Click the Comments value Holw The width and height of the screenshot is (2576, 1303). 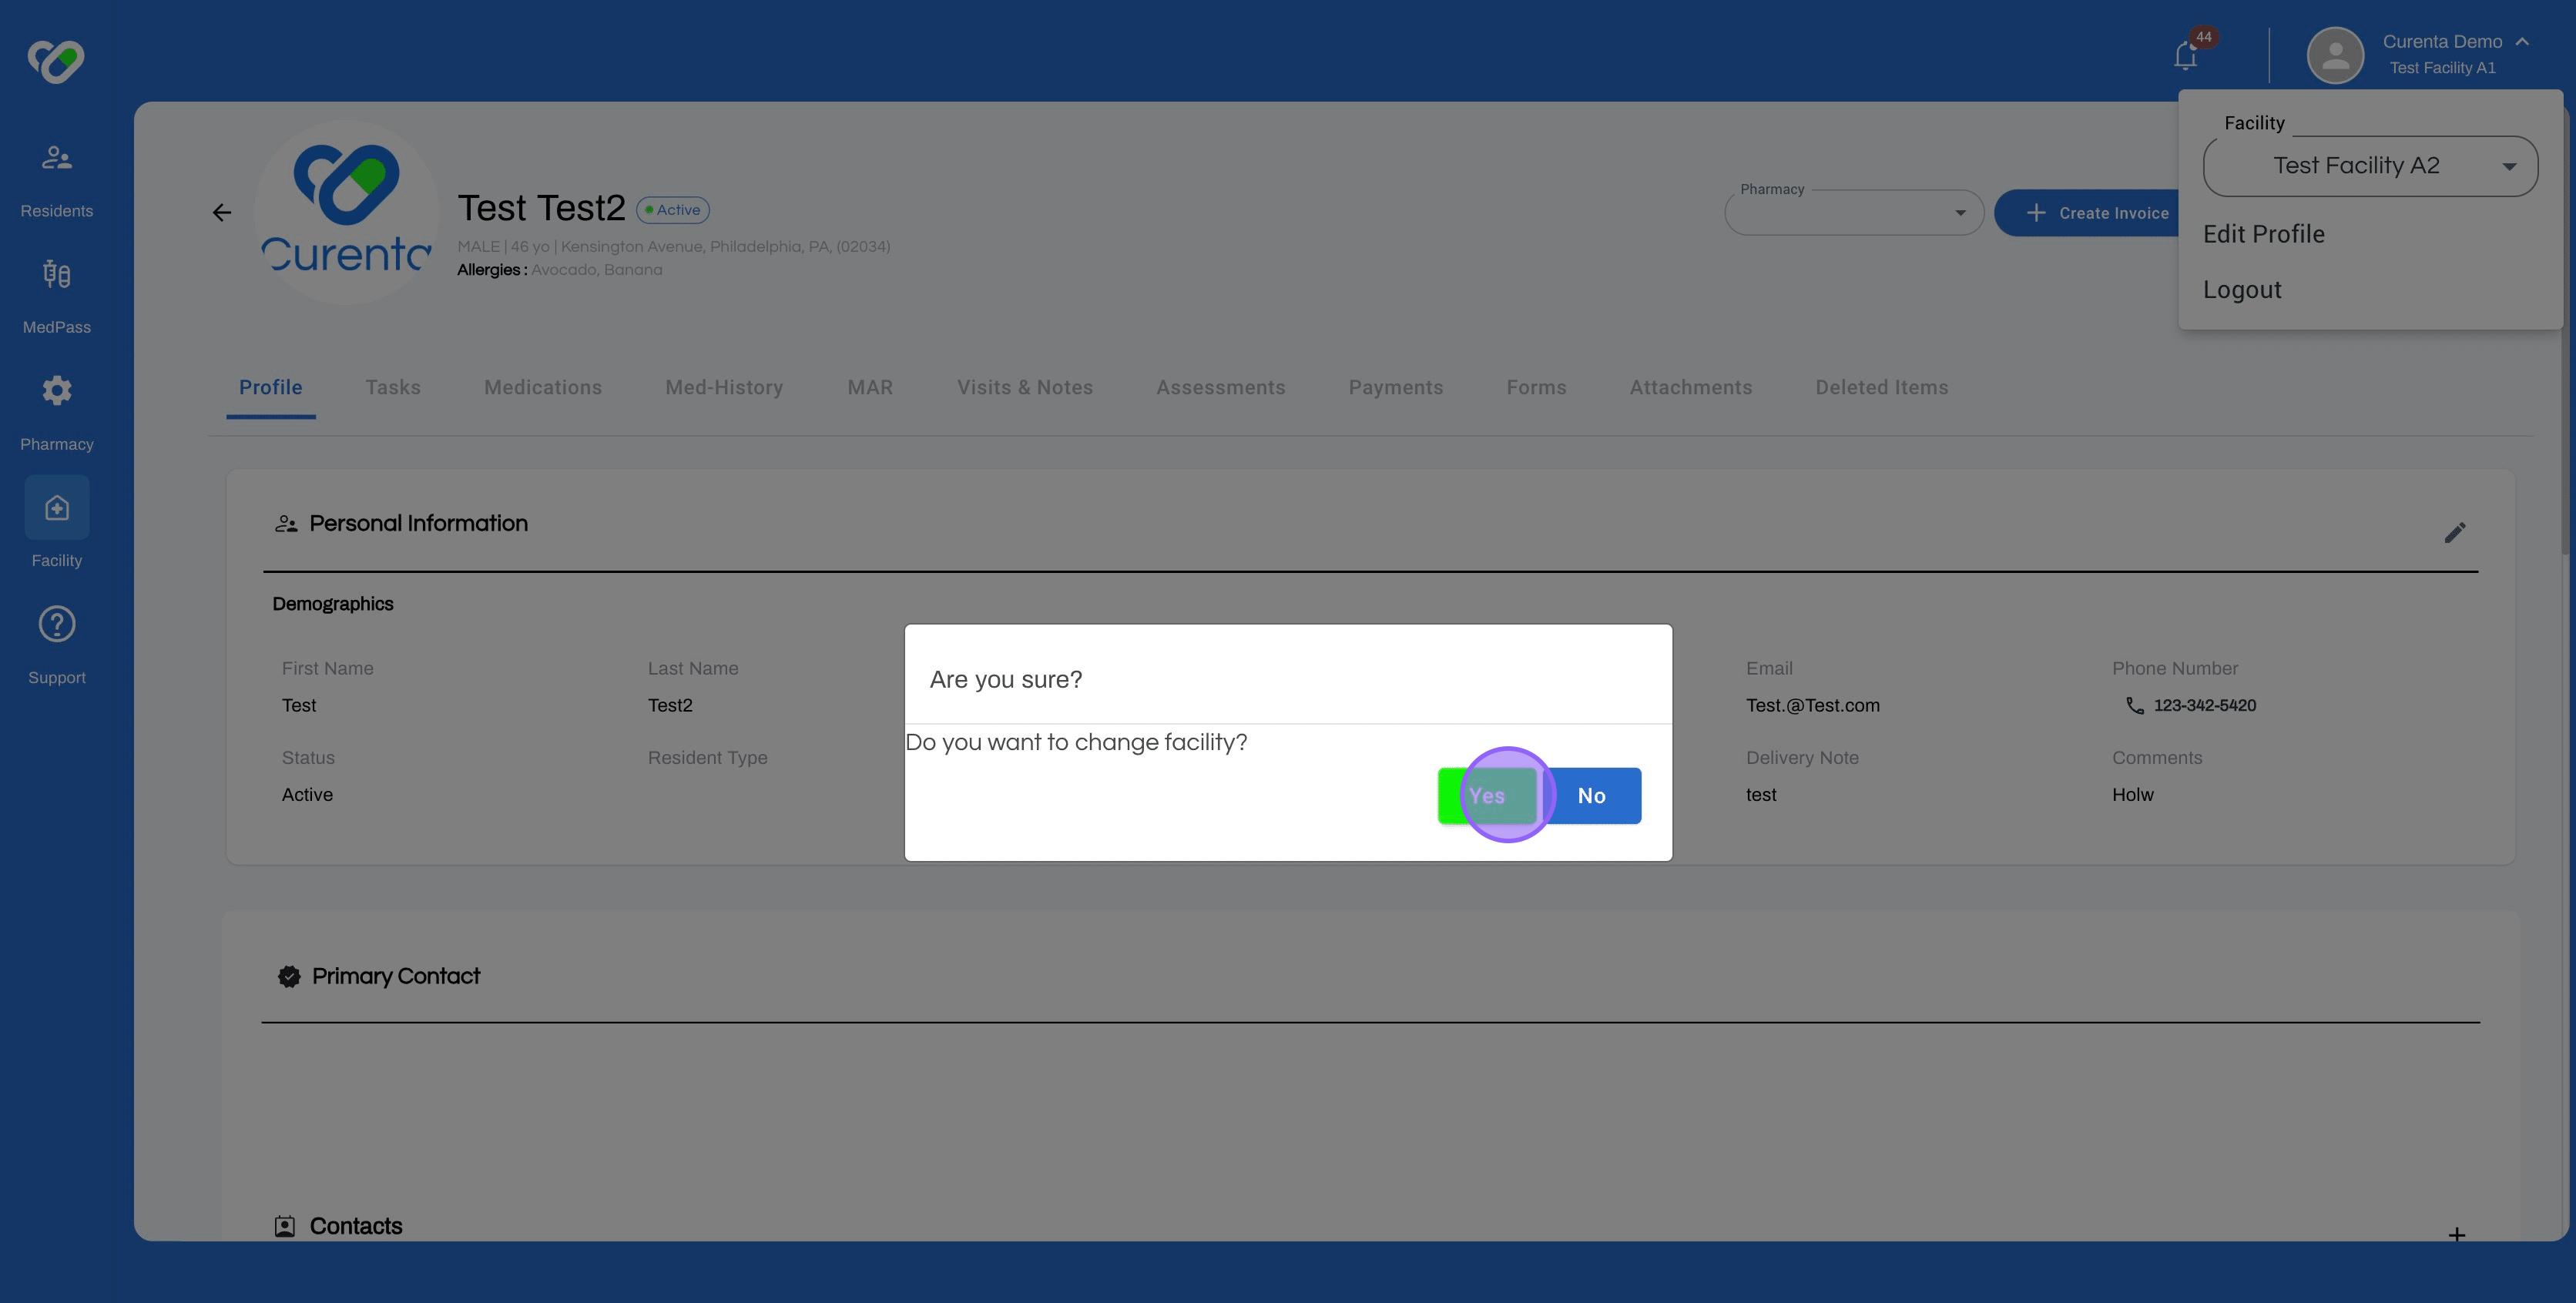pos(2132,795)
